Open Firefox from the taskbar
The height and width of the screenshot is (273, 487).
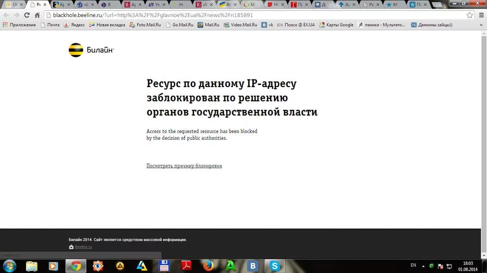click(x=208, y=266)
